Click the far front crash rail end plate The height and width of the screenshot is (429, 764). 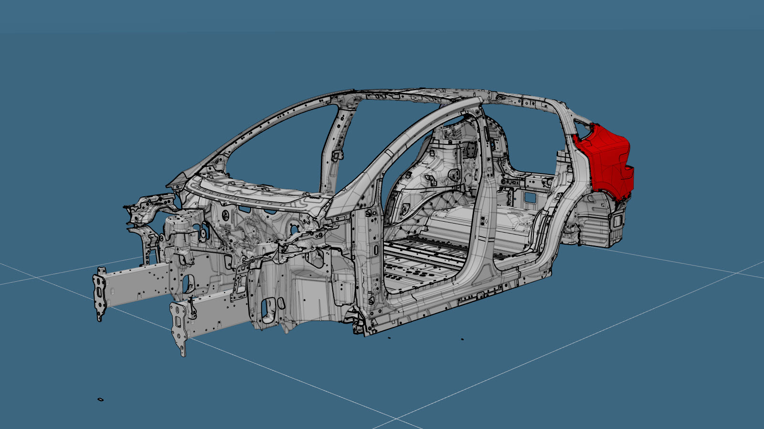(x=100, y=294)
